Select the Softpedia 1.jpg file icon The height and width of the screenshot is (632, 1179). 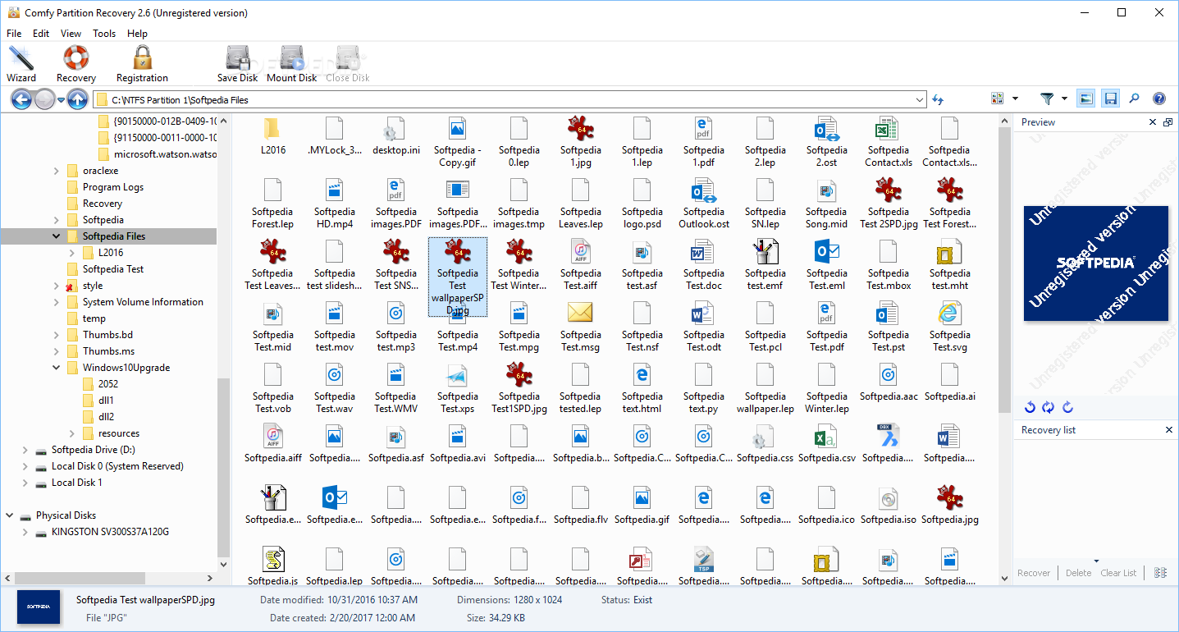point(581,129)
